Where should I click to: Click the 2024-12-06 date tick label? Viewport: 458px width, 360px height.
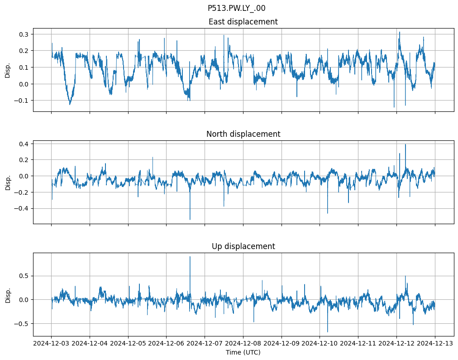pos(166,344)
